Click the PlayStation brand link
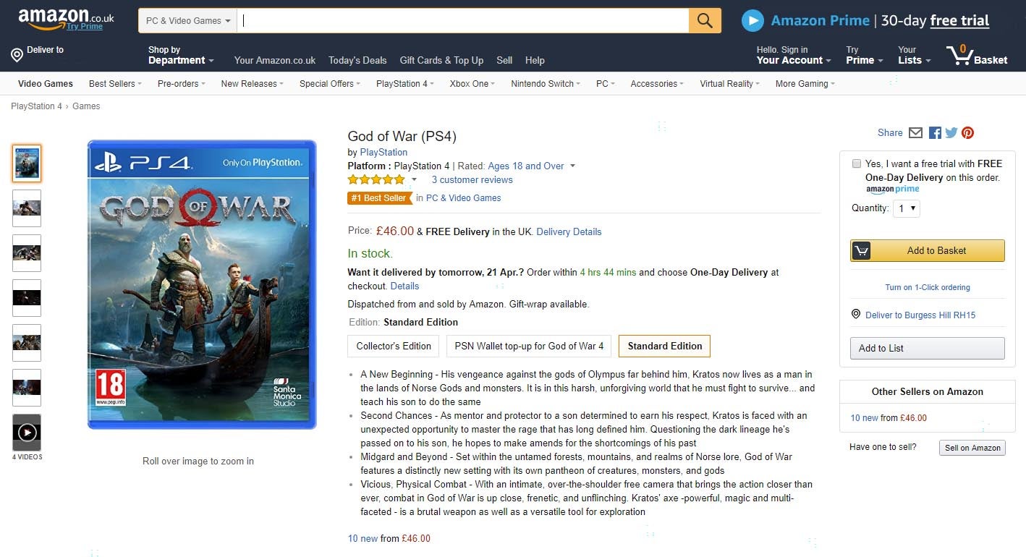Screen dimensions: 1026x557 pos(383,153)
